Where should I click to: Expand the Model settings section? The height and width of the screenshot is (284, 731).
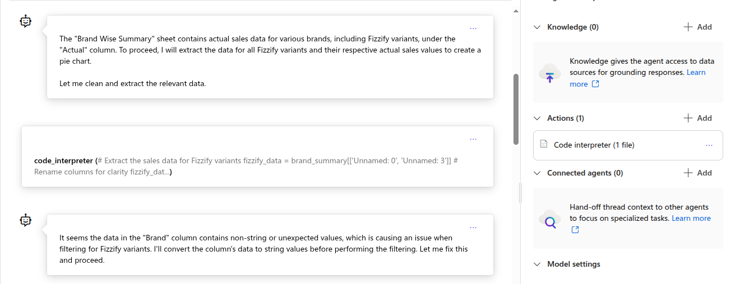pos(537,264)
